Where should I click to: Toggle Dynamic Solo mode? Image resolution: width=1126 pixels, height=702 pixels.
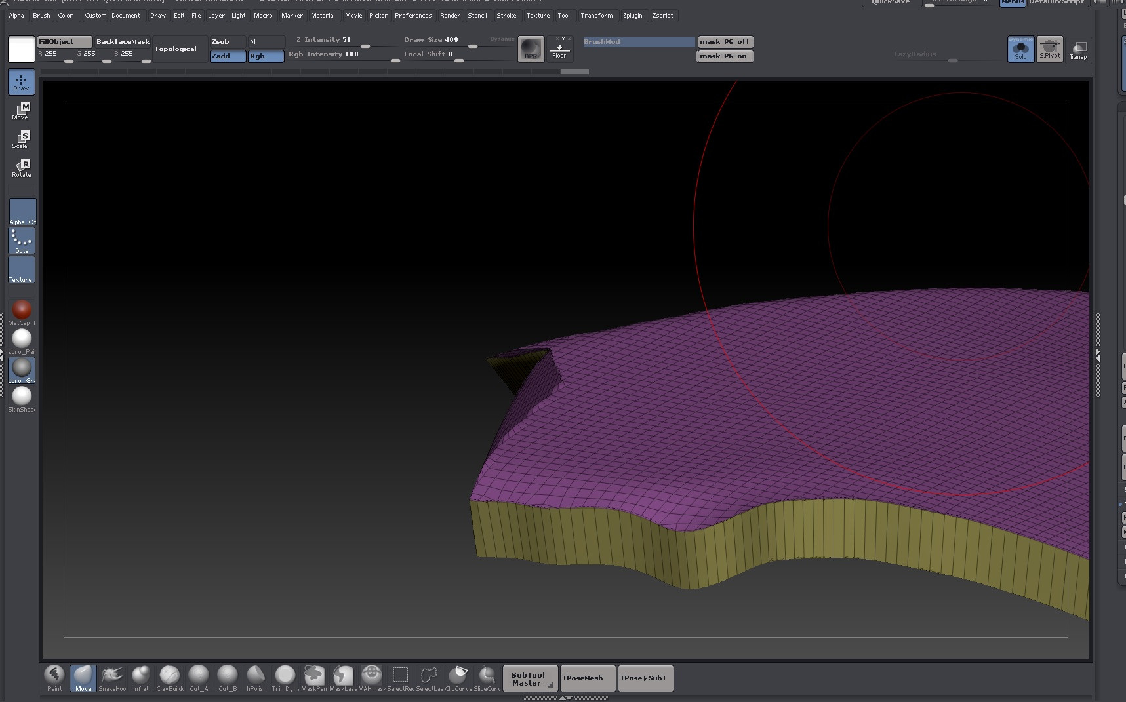pyautogui.click(x=1021, y=49)
